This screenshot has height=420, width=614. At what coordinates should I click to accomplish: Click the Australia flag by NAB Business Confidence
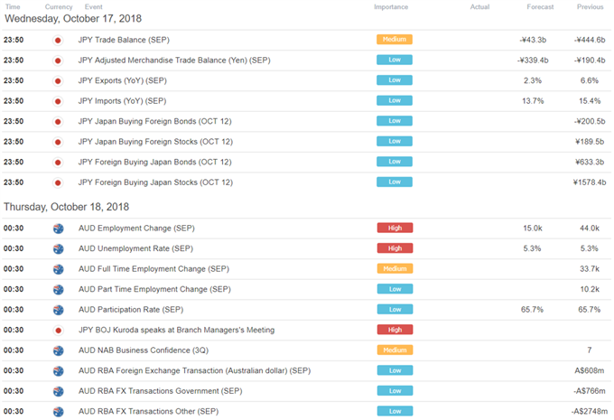[59, 350]
